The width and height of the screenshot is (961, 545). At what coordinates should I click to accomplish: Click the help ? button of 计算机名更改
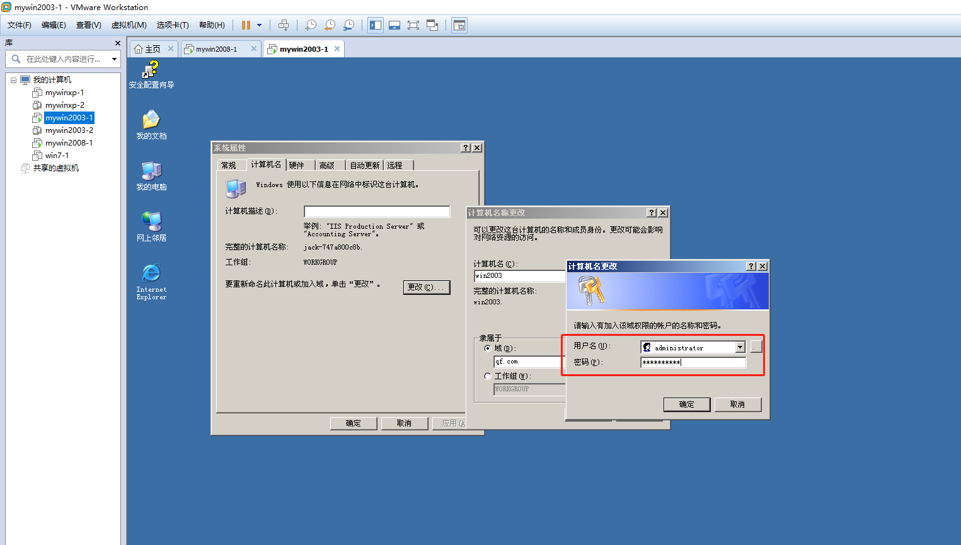point(751,267)
